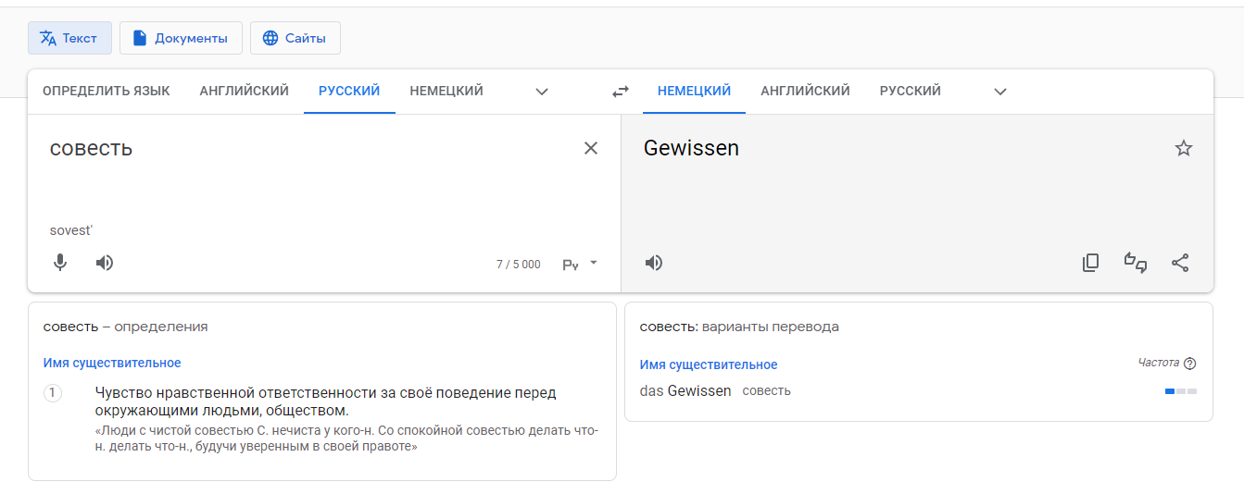Image resolution: width=1244 pixels, height=494 pixels.
Task: Expand the source language list chevron
Action: click(542, 92)
